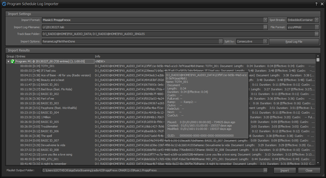326x178 pixels.
Task: Click the Close button
Action: click(x=309, y=170)
